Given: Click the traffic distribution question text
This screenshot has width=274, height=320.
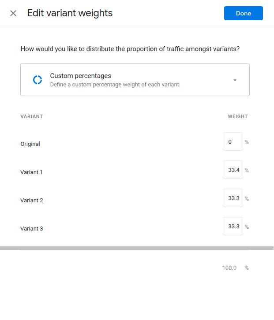Looking at the screenshot, I should [x=130, y=49].
